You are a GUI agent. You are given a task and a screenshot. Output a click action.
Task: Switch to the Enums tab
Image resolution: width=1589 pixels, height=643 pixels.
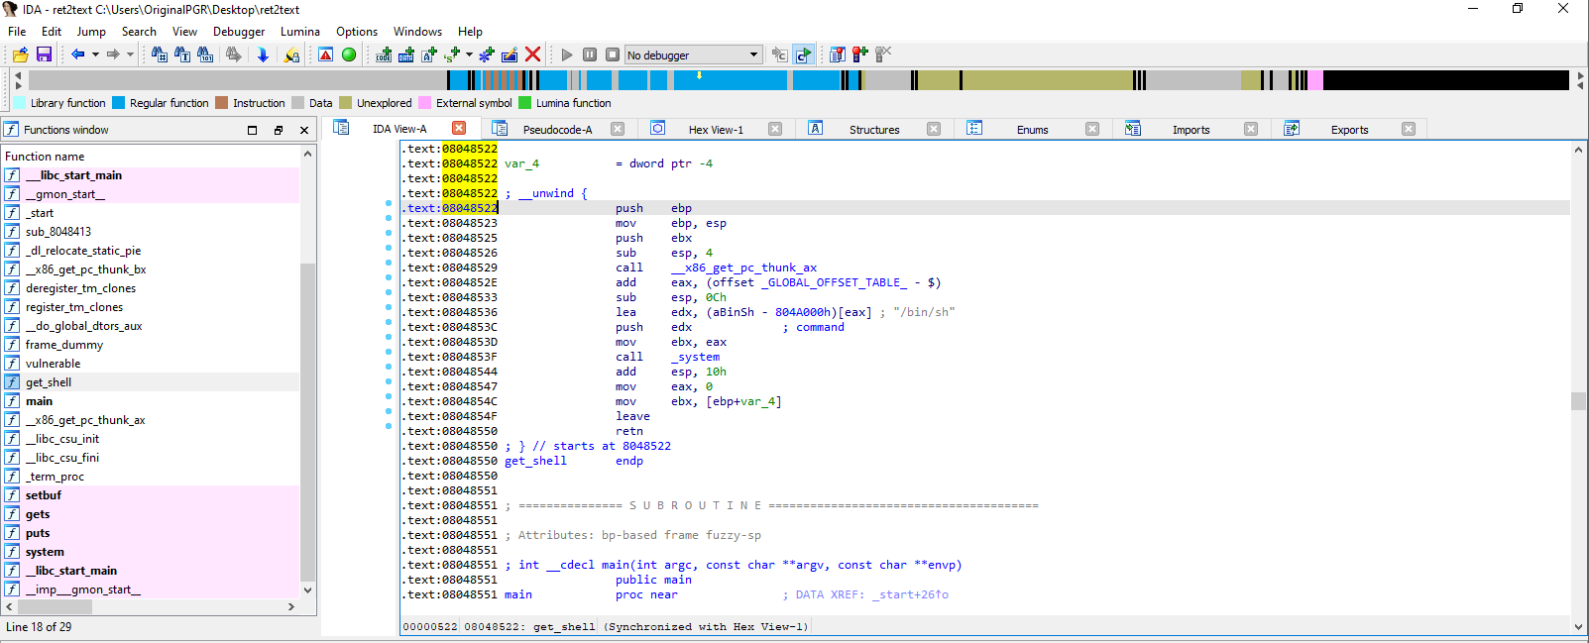(x=1032, y=129)
